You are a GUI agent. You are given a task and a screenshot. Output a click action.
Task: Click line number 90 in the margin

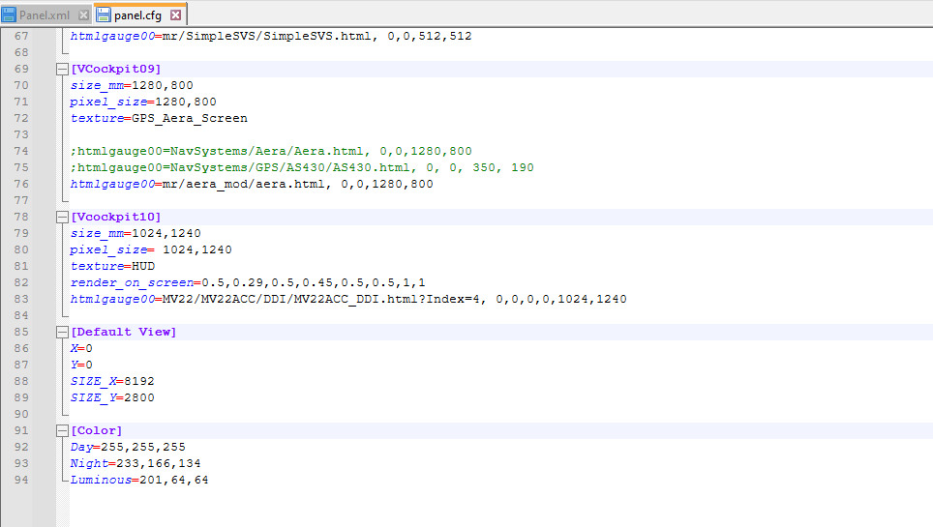[x=21, y=414]
